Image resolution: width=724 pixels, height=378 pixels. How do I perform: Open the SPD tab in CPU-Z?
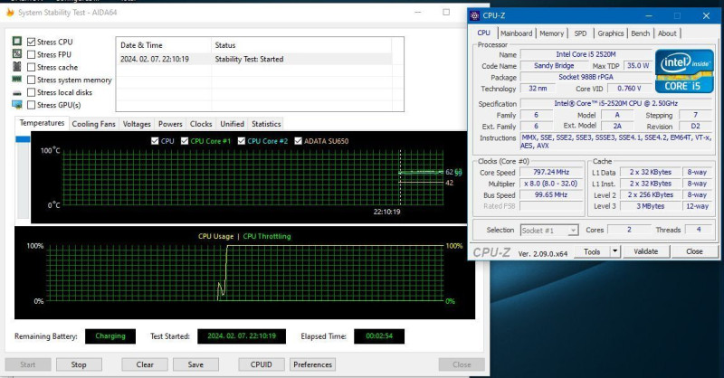click(580, 33)
